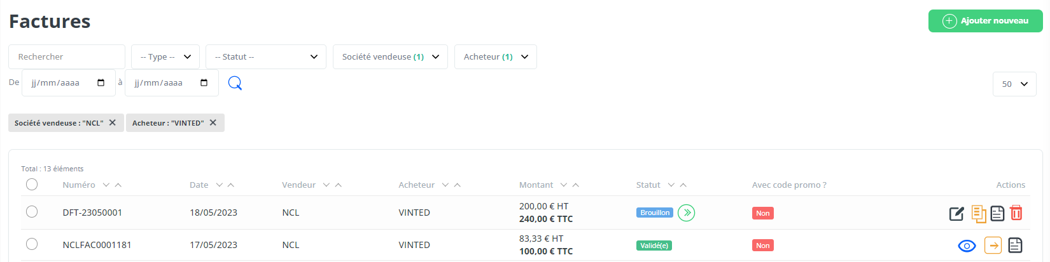Viewport: 1050px width, 262px height.
Task: View invoice NCLFAC0001181 with the eye icon
Action: coord(967,246)
